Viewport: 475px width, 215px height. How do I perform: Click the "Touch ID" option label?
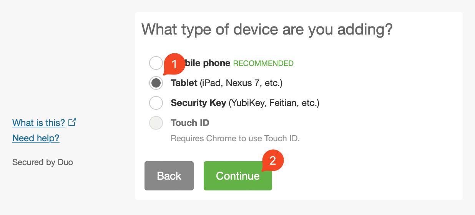coord(190,123)
